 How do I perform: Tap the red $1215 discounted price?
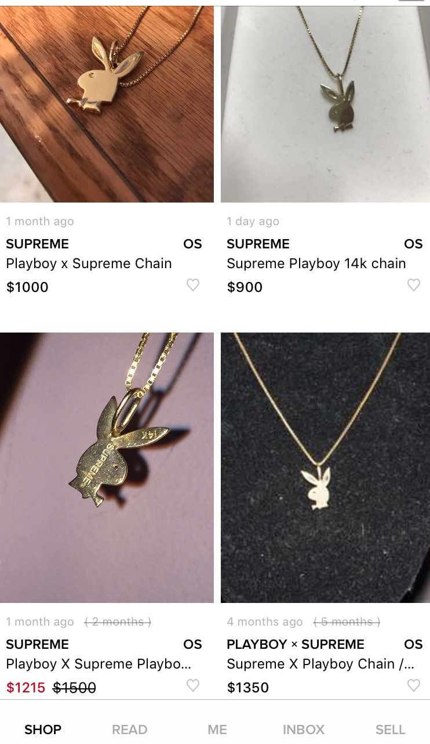pyautogui.click(x=25, y=688)
